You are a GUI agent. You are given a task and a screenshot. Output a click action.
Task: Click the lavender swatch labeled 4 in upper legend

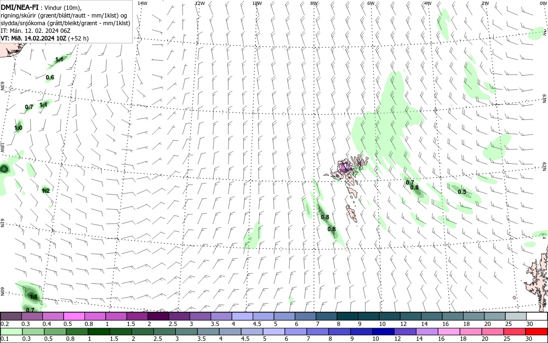[x=242, y=317]
